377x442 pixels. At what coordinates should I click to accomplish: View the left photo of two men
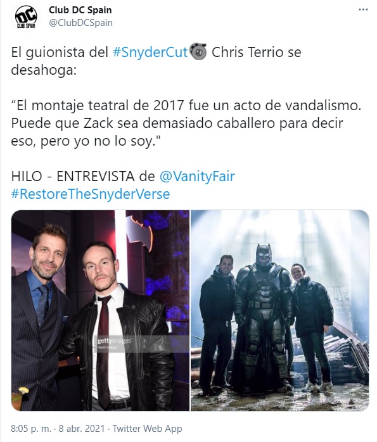coord(100,310)
